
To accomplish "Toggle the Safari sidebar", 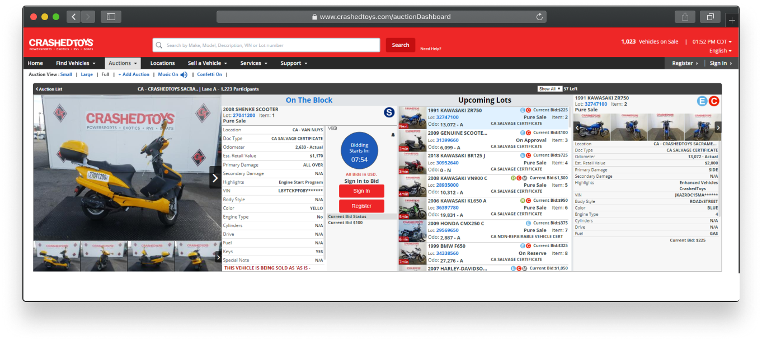I will [x=111, y=17].
